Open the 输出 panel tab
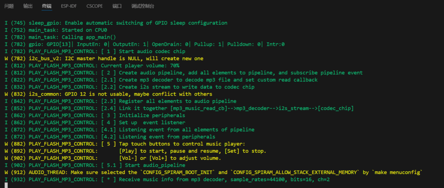 click(28, 6)
